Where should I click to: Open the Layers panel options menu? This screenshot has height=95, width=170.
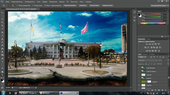point(168,54)
